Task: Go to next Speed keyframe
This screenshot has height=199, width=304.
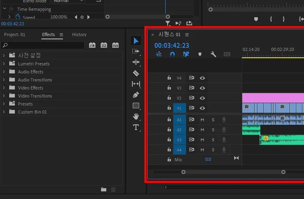Action: tap(88, 17)
